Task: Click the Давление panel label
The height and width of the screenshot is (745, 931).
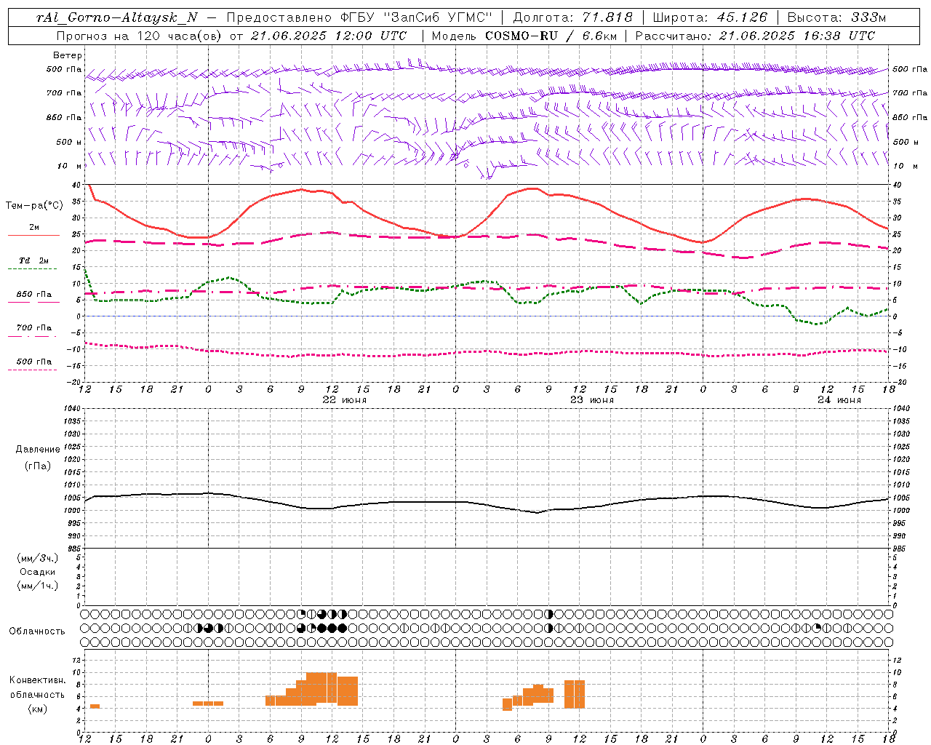Action: click(38, 449)
